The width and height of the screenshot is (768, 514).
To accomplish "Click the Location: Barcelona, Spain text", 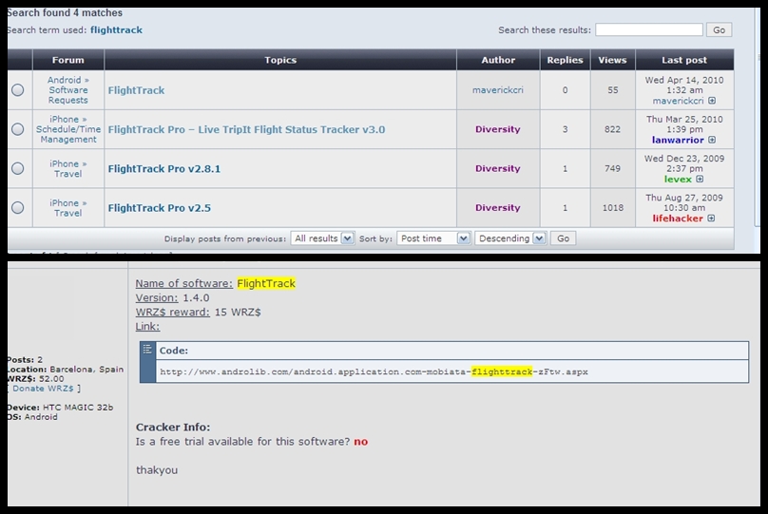I will tap(66, 369).
